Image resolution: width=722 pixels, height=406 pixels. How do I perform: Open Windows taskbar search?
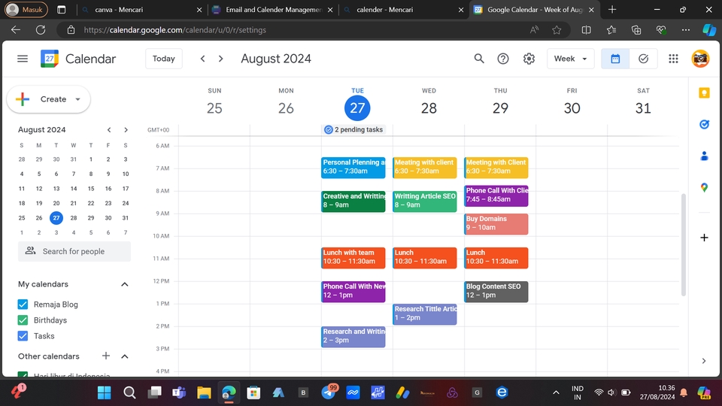point(129,392)
